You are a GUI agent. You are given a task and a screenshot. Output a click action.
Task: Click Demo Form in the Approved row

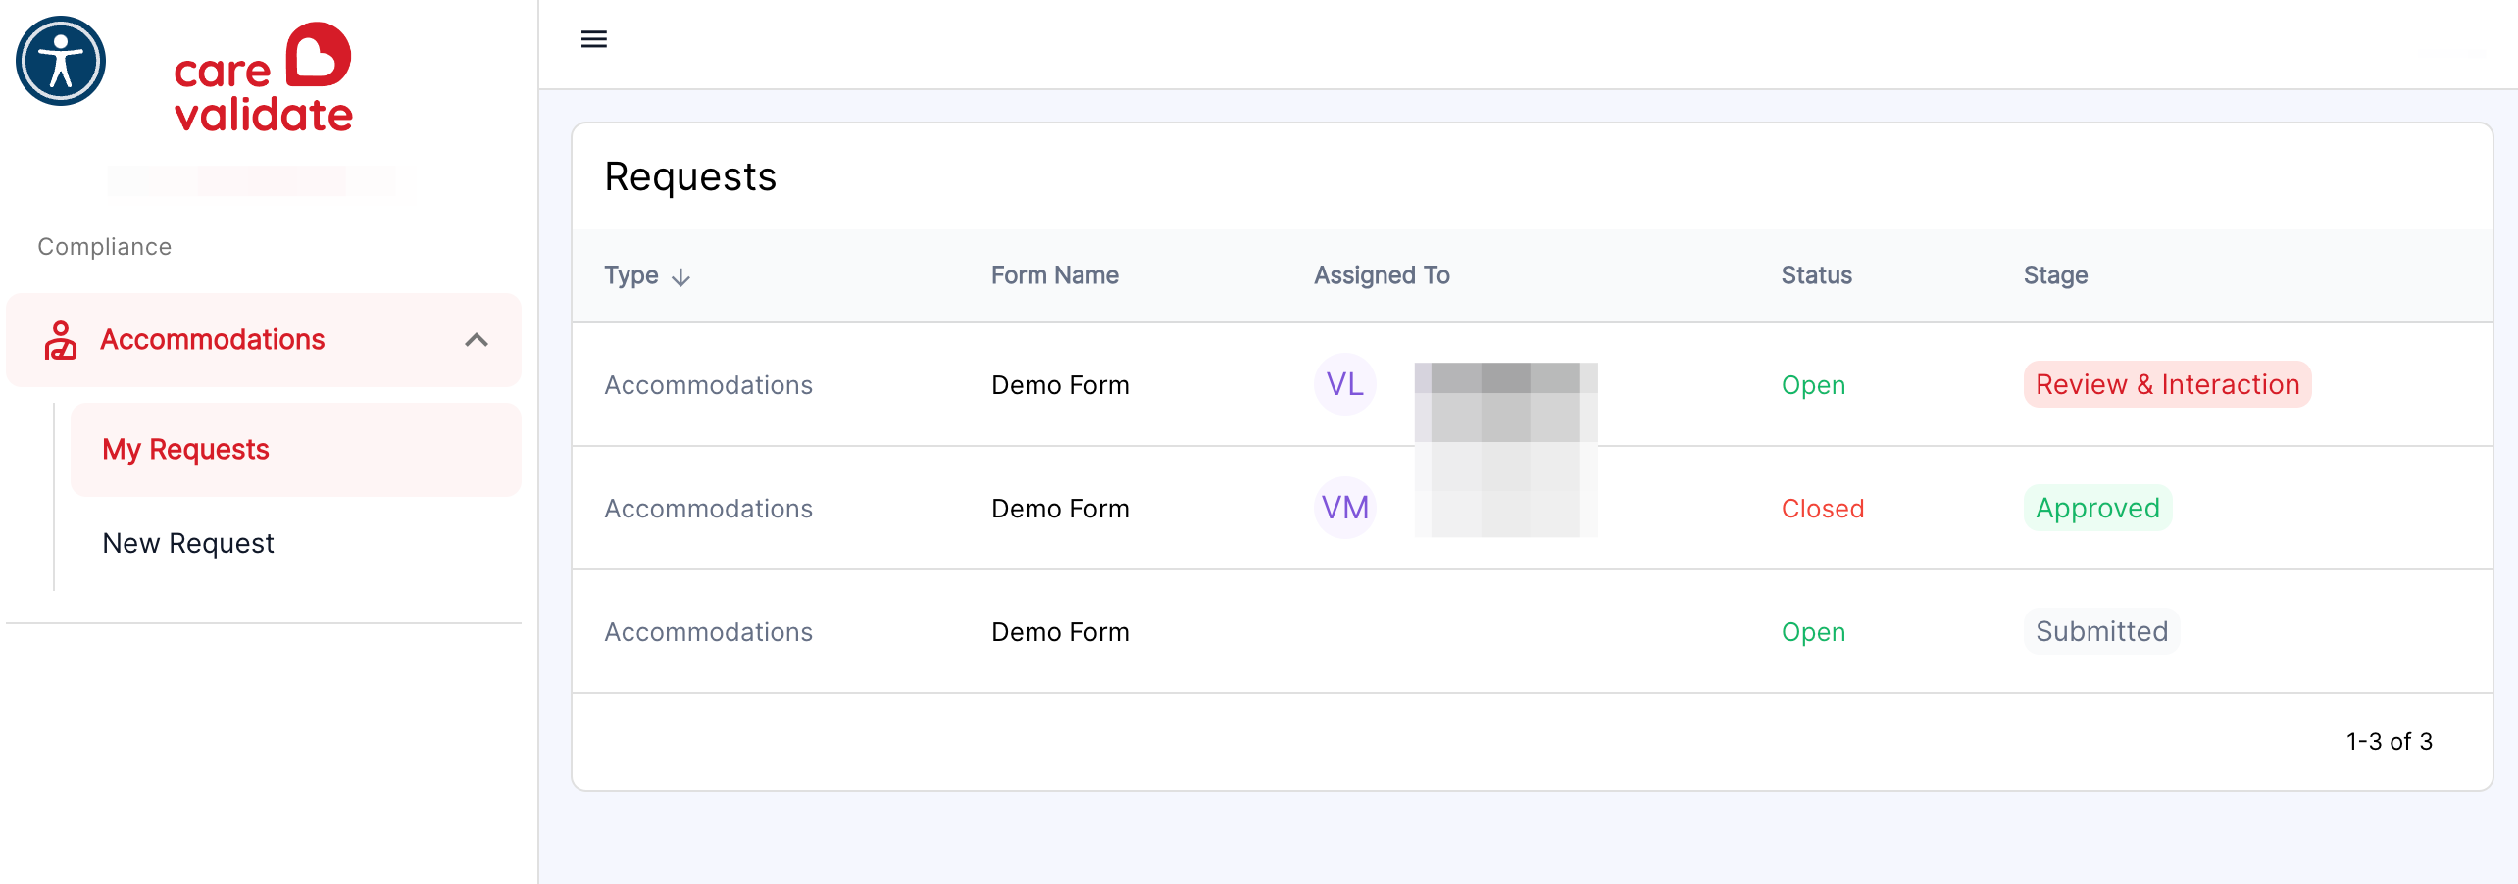(1060, 509)
